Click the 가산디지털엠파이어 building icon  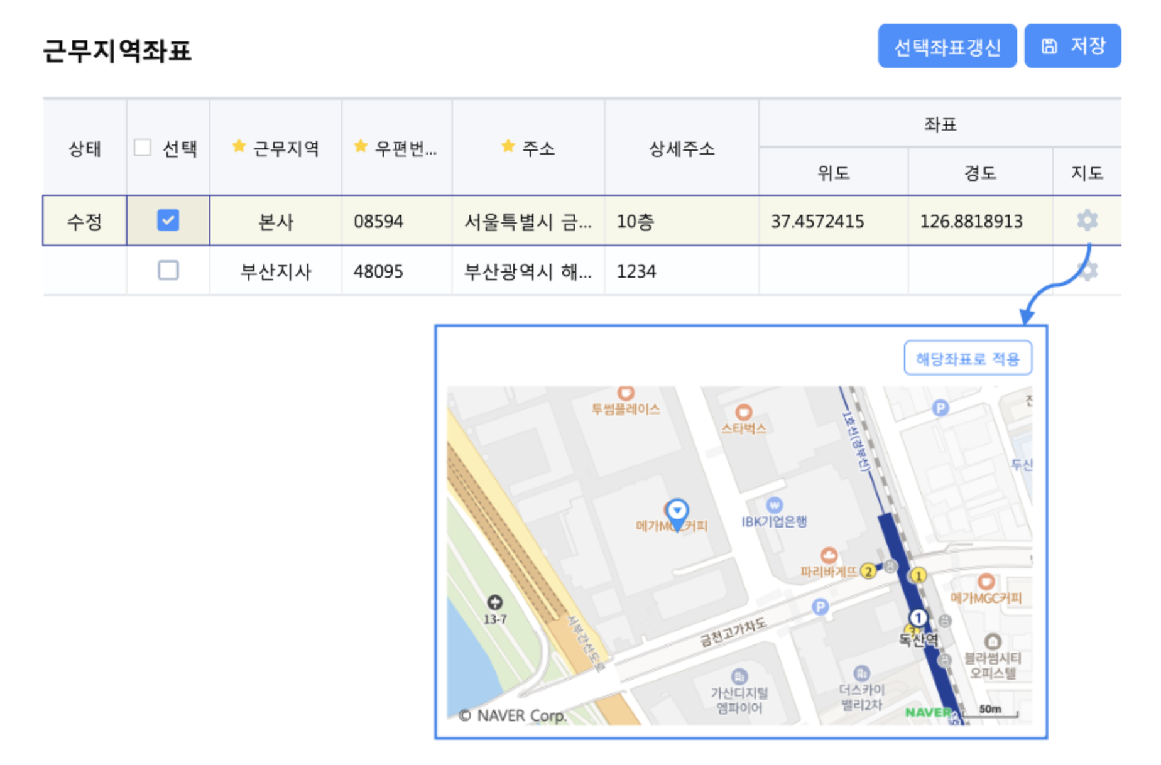[739, 676]
